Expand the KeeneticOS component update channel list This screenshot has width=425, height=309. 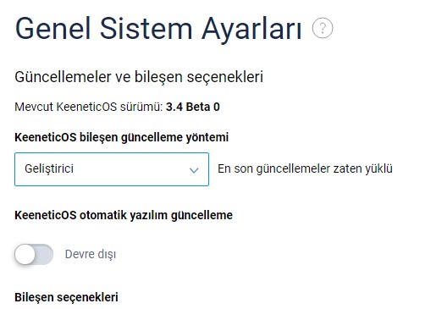(x=112, y=169)
